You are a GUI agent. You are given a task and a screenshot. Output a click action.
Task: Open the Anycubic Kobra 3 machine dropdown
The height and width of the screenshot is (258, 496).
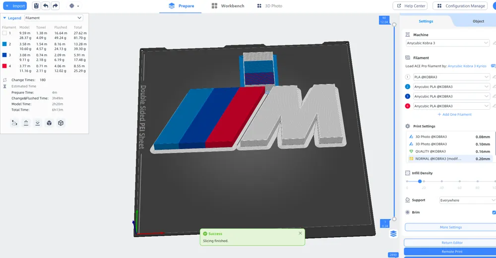[x=447, y=43]
